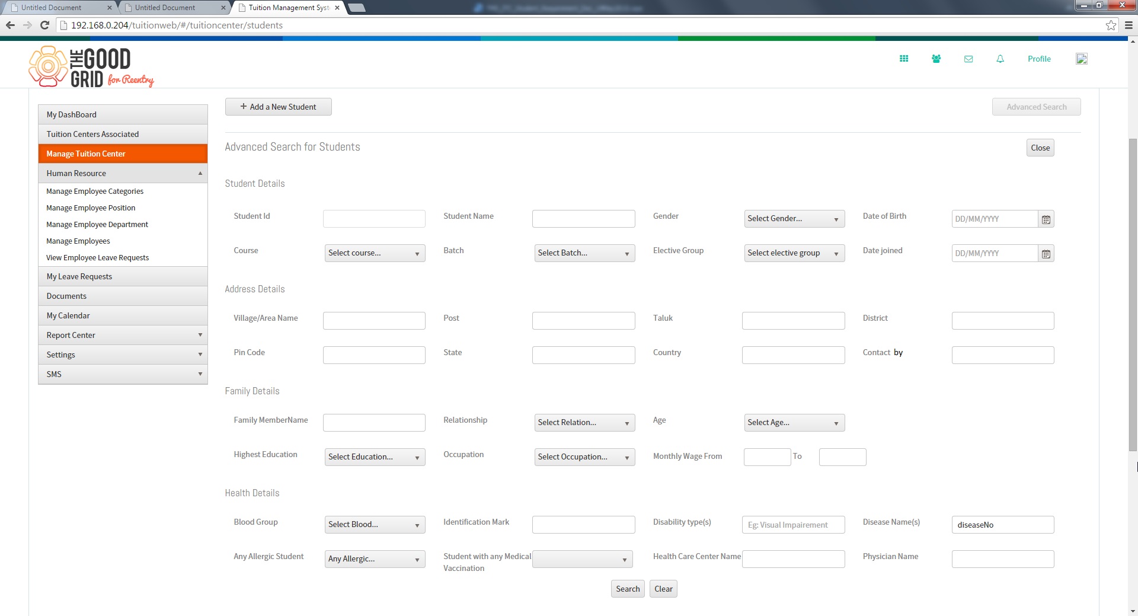Open the Select Batch dropdown
The width and height of the screenshot is (1138, 616).
[584, 253]
